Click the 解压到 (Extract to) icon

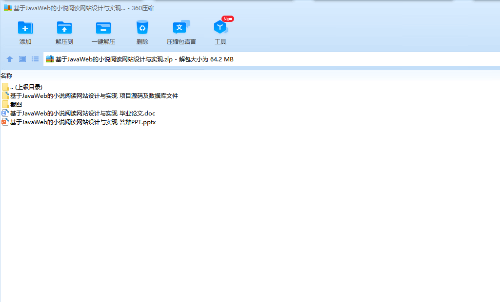(x=64, y=28)
